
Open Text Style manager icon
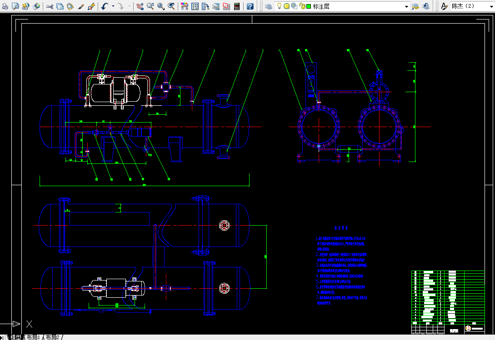[x=445, y=6]
